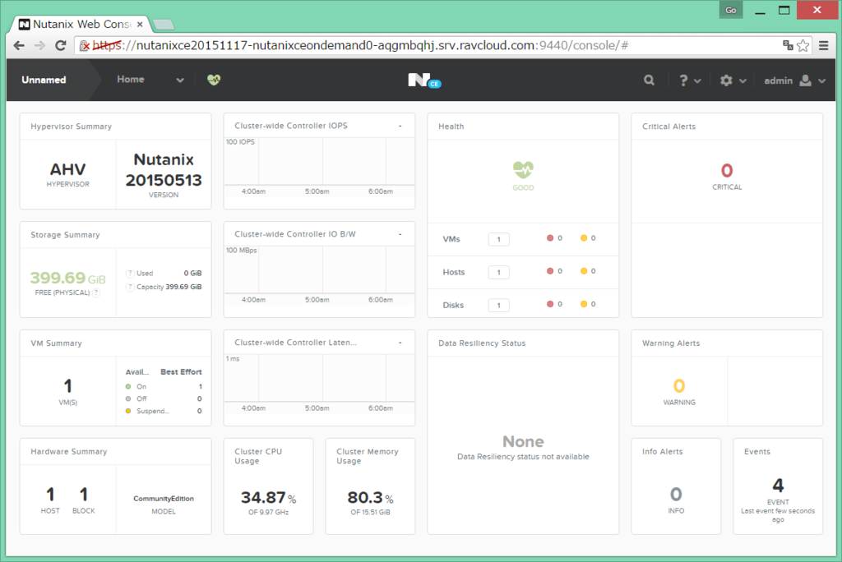Click the Unnamed cluster name

click(x=44, y=80)
